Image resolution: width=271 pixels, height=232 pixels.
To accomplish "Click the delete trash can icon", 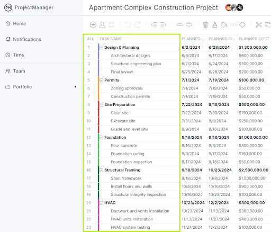I will 205,25.
